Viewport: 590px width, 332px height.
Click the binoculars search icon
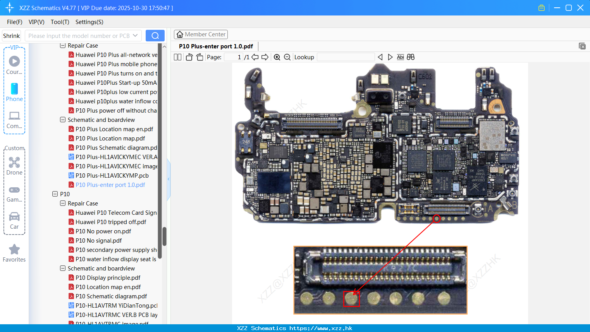pos(411,57)
